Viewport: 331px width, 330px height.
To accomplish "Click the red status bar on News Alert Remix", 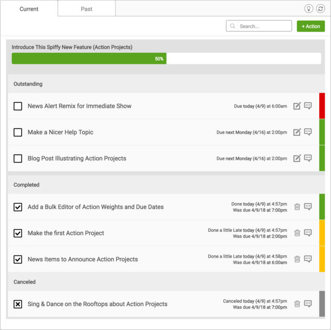I will point(322,106).
